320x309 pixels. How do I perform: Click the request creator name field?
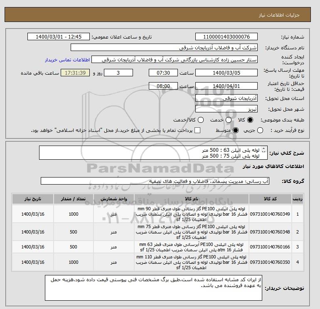(175, 59)
